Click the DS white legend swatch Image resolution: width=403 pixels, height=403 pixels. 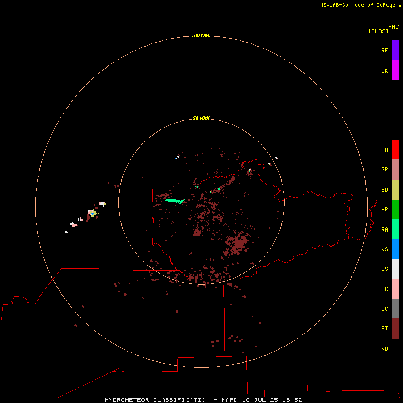[x=395, y=269]
